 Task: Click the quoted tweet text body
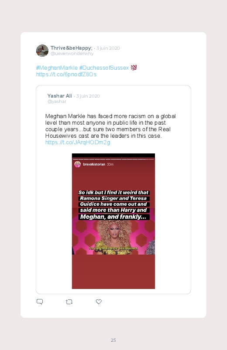pyautogui.click(x=110, y=126)
